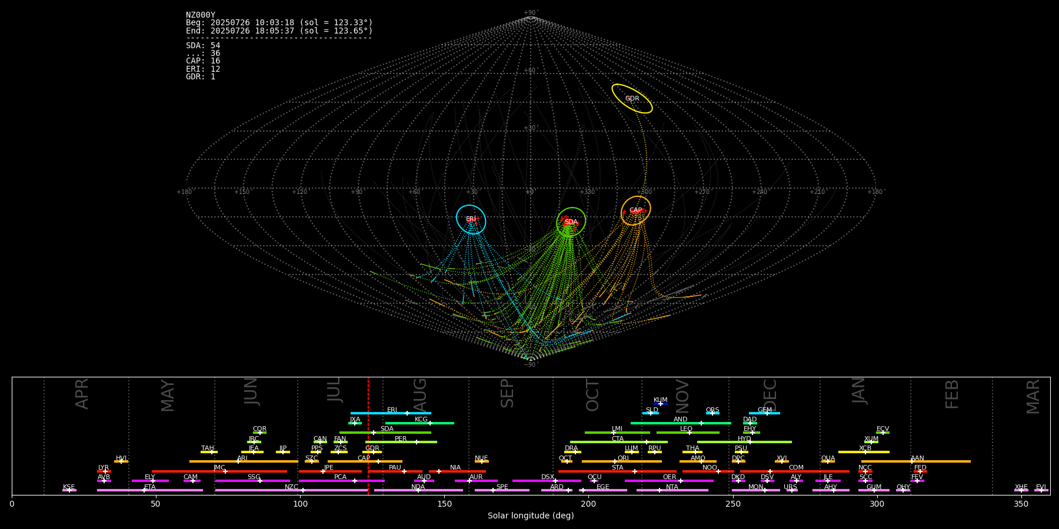
Task: Click the +150 longitude grid label
Action: tap(242, 192)
